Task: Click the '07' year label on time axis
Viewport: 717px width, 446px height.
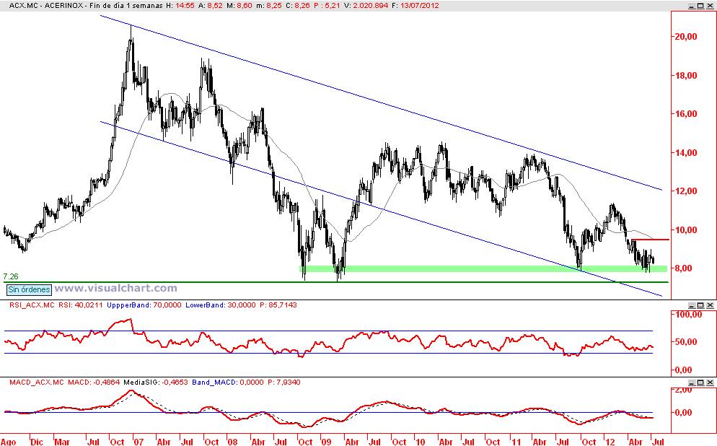Action: [138, 442]
